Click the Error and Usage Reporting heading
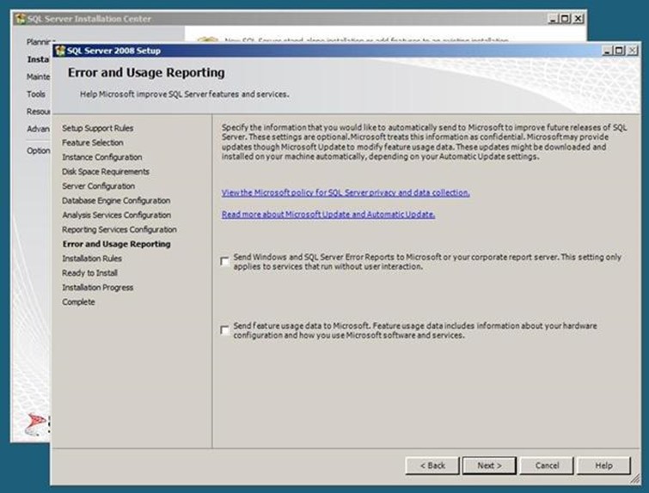Viewport: 649px width, 493px height. [x=146, y=73]
